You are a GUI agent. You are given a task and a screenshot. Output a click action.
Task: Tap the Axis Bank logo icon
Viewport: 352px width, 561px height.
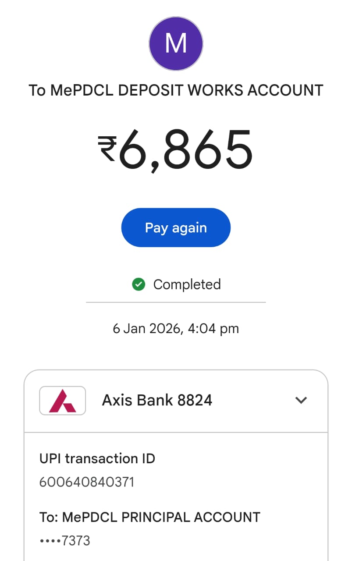(62, 401)
